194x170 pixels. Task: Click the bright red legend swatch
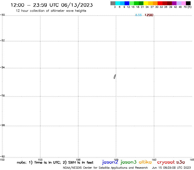[x=160, y=3]
